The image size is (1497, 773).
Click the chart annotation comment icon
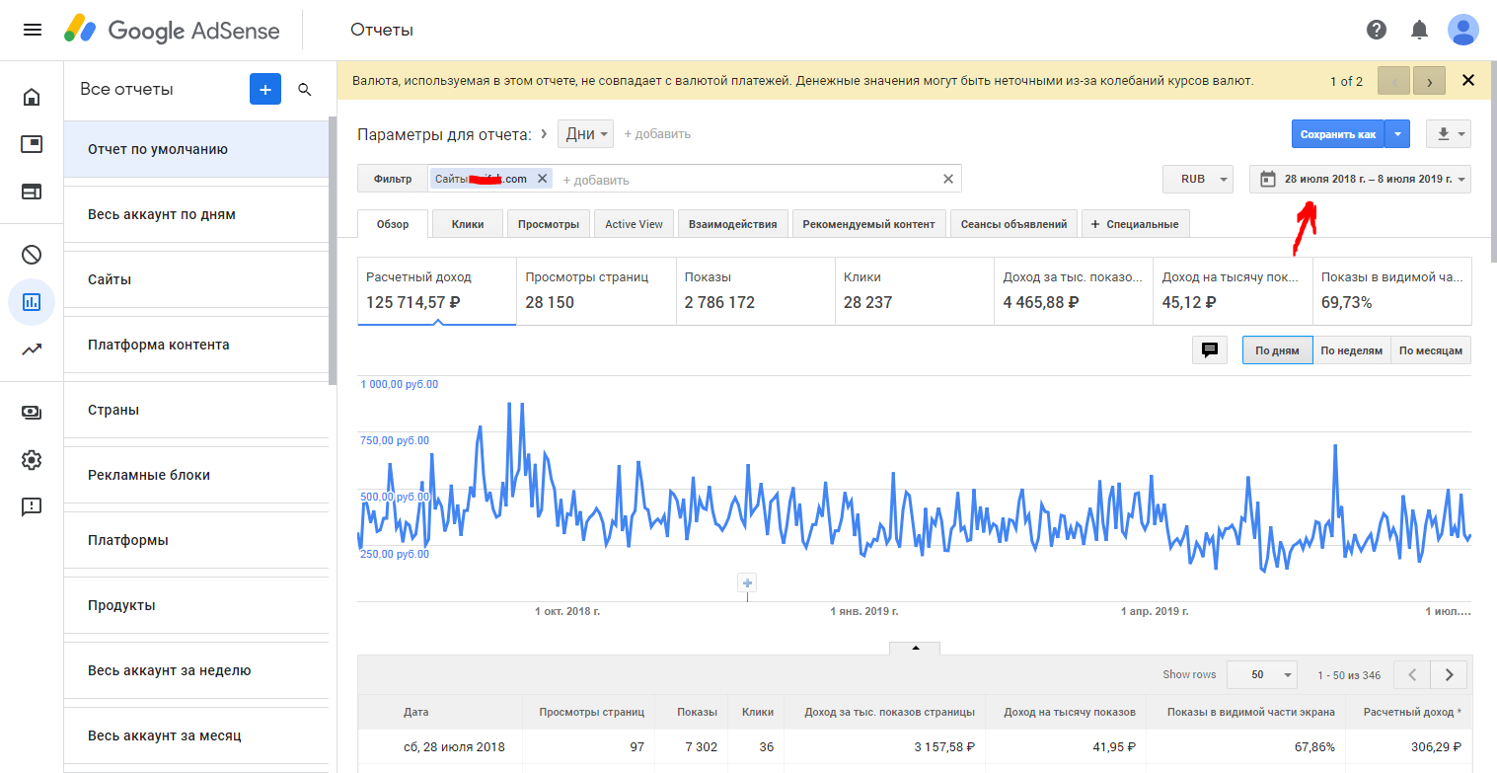point(1209,350)
